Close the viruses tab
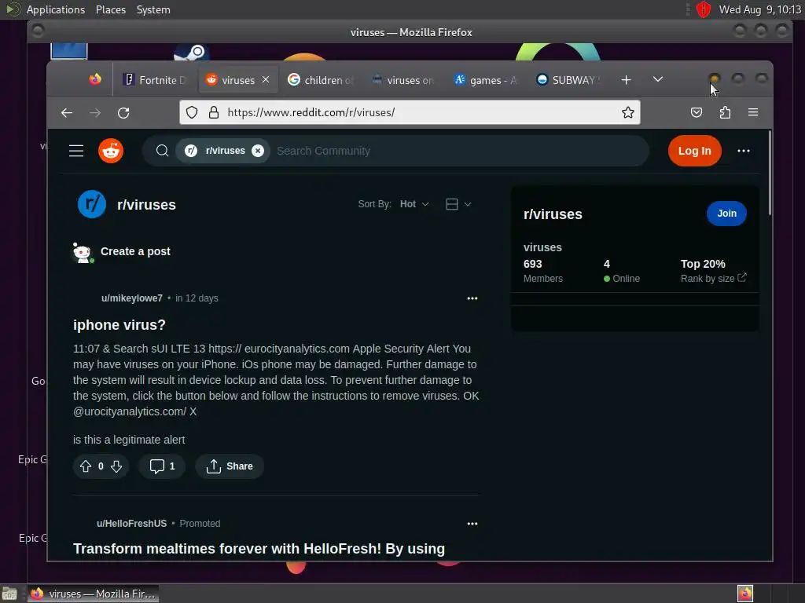The height and width of the screenshot is (603, 805). [266, 79]
